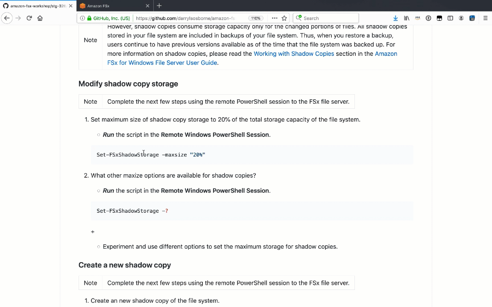
Task: Bookmark this page with the star
Action: (x=284, y=18)
